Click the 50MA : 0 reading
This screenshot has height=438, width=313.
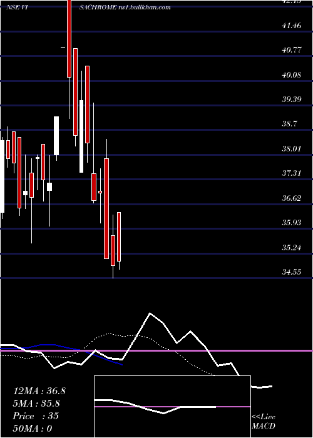[x=33, y=428]
